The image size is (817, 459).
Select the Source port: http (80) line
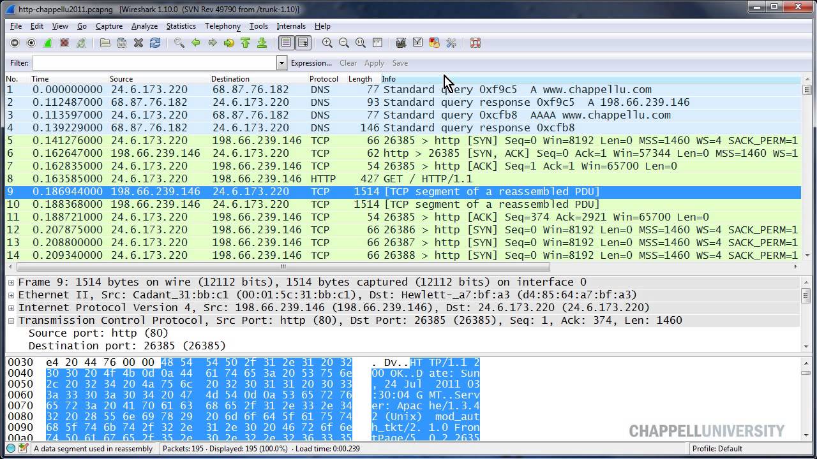98,333
